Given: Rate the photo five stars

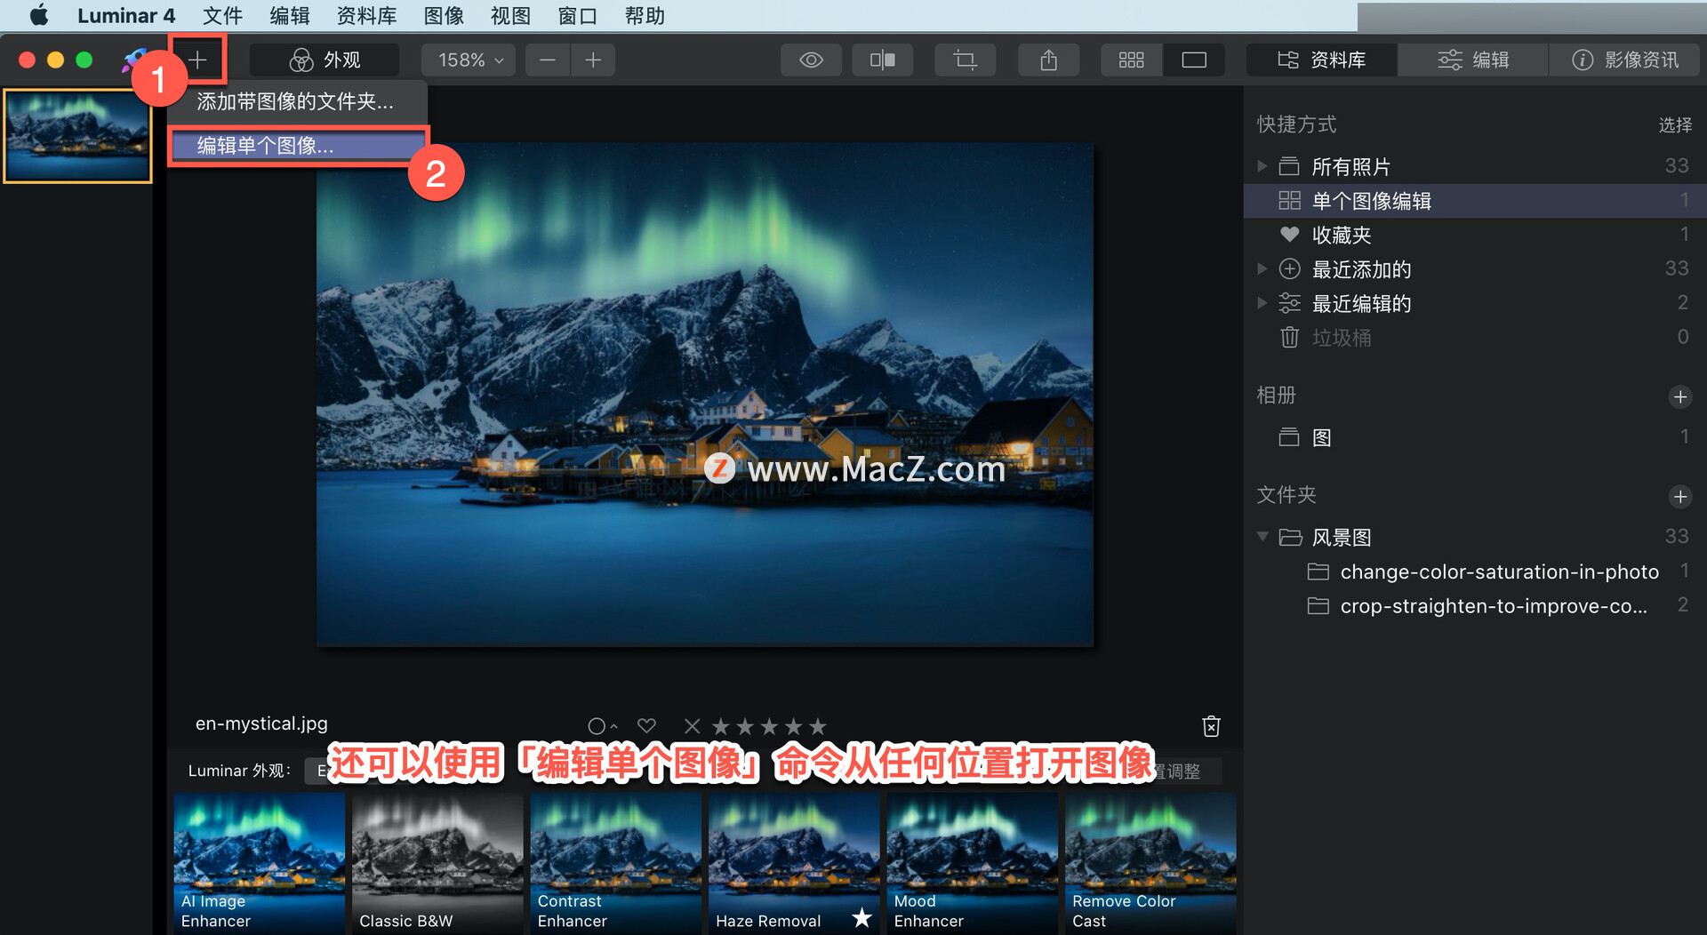Looking at the screenshot, I should tap(816, 725).
